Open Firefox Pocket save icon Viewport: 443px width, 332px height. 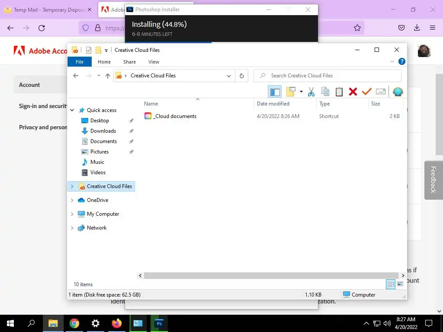click(x=401, y=28)
